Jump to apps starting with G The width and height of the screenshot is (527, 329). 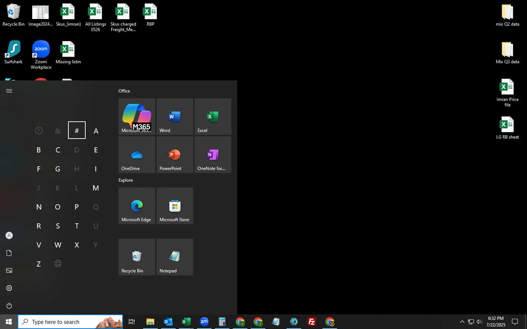pos(58,169)
